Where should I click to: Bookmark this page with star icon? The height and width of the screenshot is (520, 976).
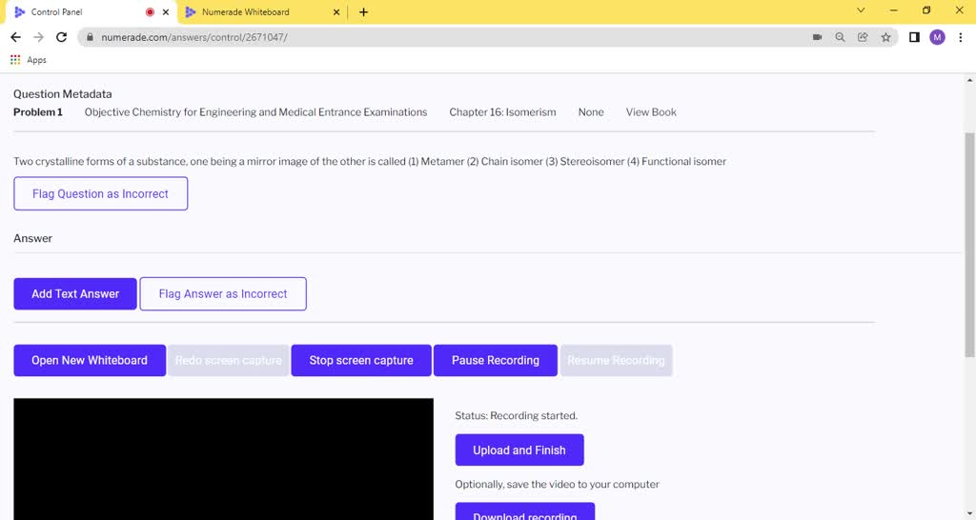pyautogui.click(x=885, y=37)
